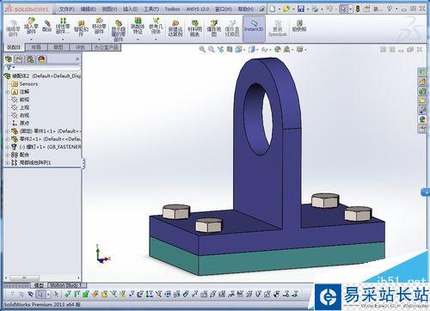This screenshot has height=311, width=430.
Task: Switch to the 布局 ribbon tab
Action: coord(36,47)
